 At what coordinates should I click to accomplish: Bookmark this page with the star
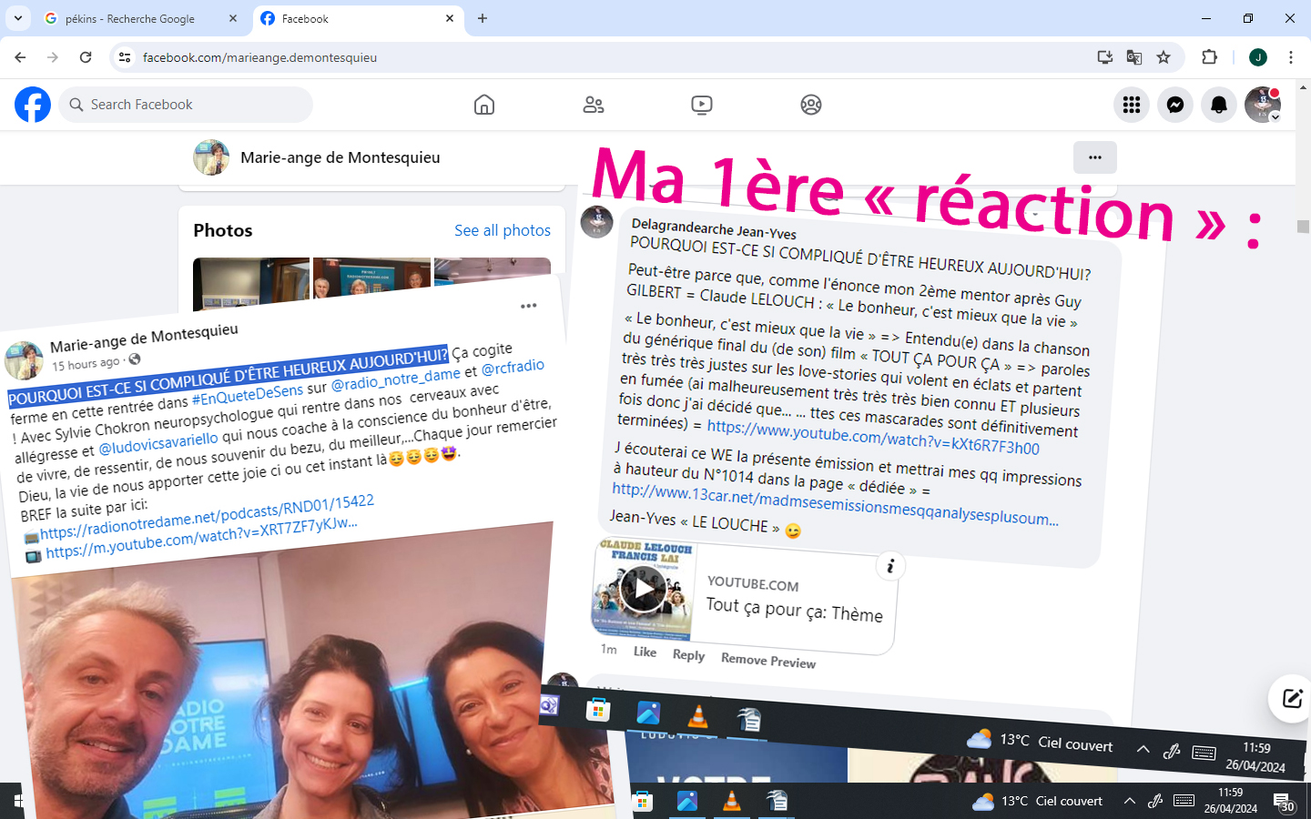pyautogui.click(x=1164, y=57)
